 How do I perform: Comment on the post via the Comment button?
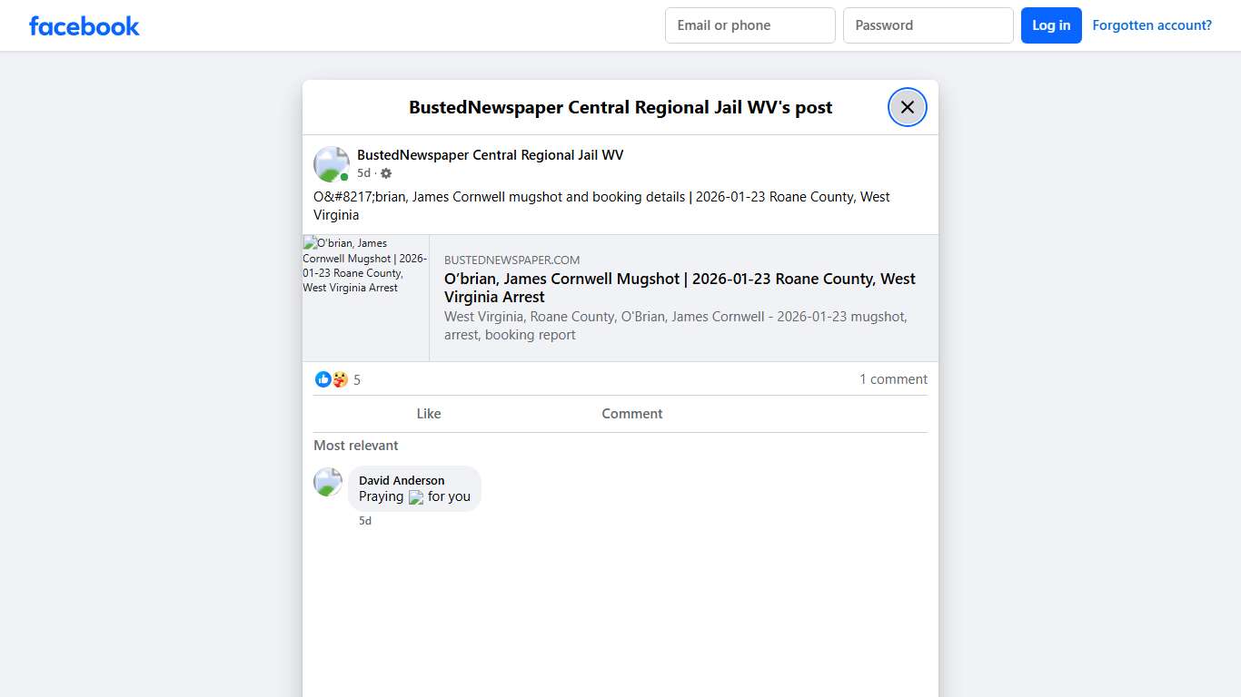(x=631, y=413)
